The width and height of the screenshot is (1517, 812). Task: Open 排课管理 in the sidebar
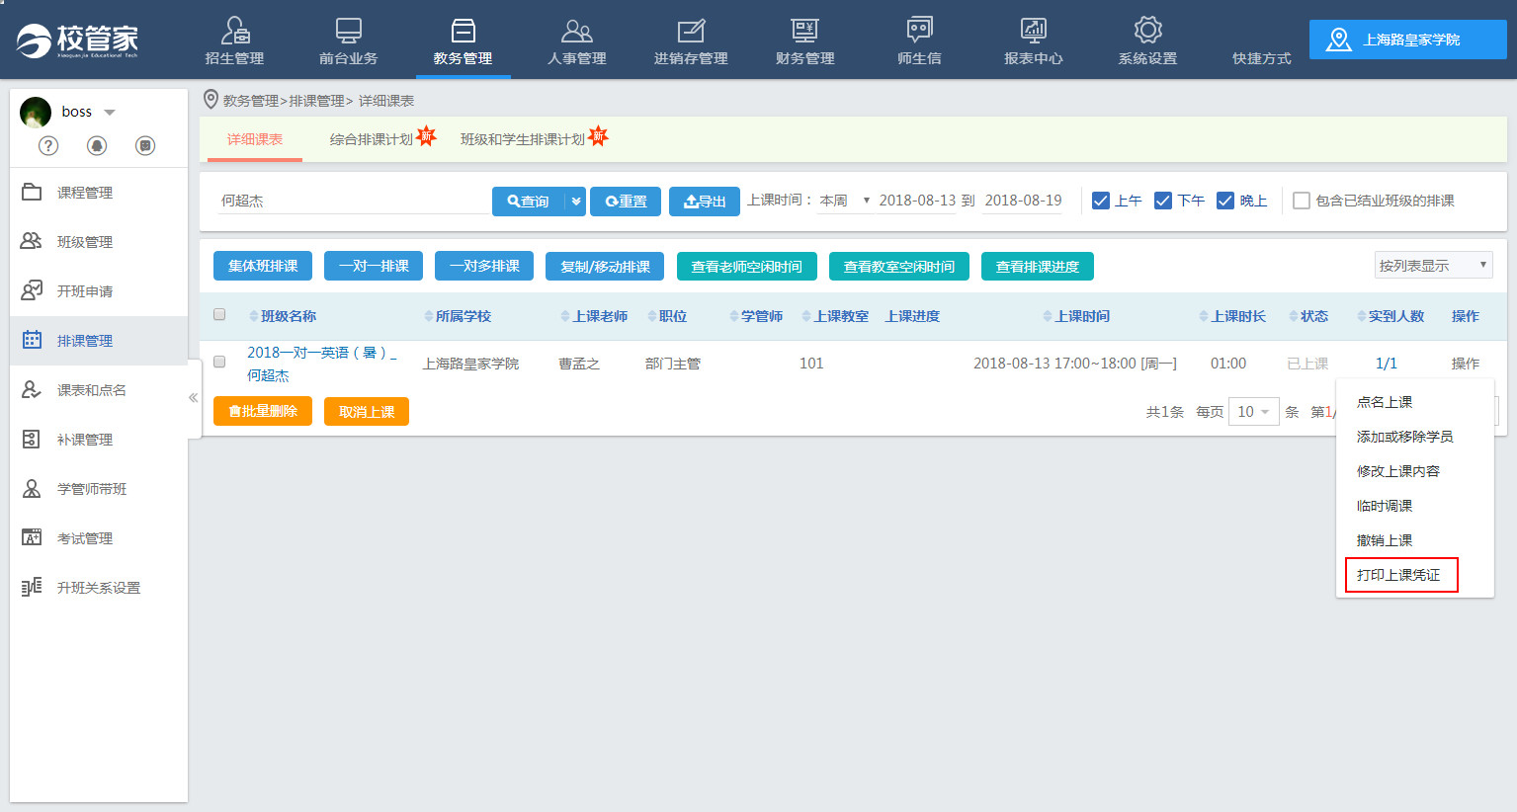coord(85,341)
